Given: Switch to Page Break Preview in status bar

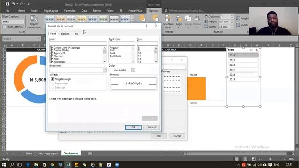Looking at the screenshot, I should pyautogui.click(x=253, y=159).
